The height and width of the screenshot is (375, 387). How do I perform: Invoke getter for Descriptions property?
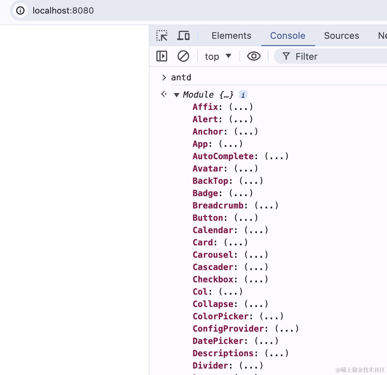tap(277, 353)
